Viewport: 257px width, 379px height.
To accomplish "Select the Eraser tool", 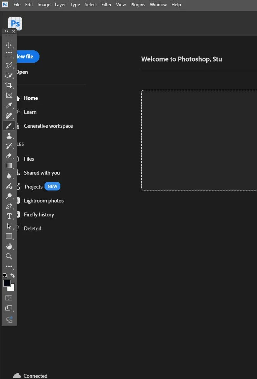I will click(9, 156).
